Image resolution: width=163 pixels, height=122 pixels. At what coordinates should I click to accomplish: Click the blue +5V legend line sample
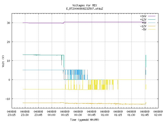[x=152, y=23]
